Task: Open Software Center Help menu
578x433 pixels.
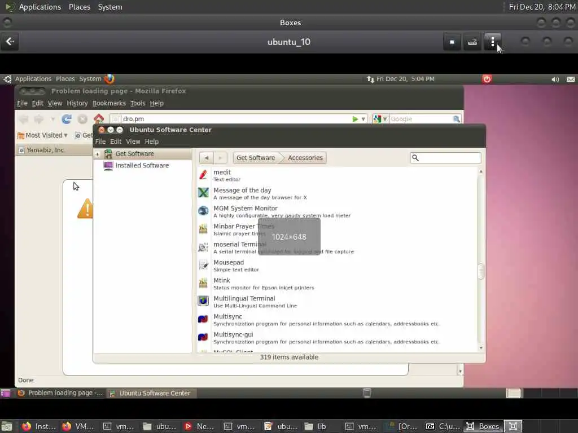Action: tap(151, 142)
